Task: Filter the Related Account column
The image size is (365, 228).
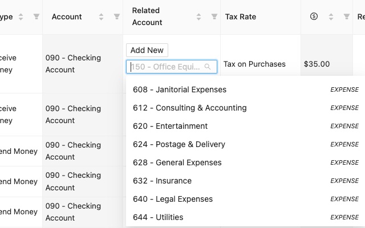Action: click(214, 17)
